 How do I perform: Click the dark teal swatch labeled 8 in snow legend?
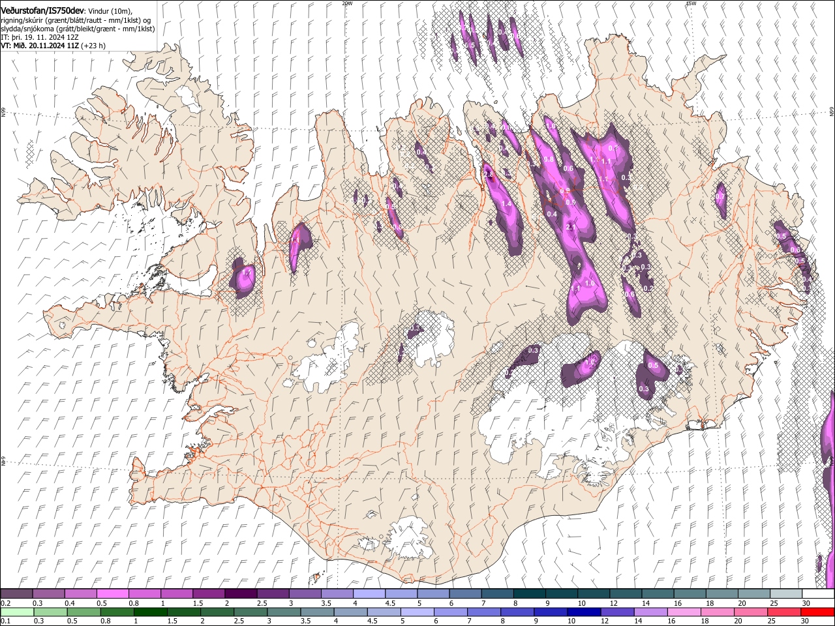pos(529,593)
